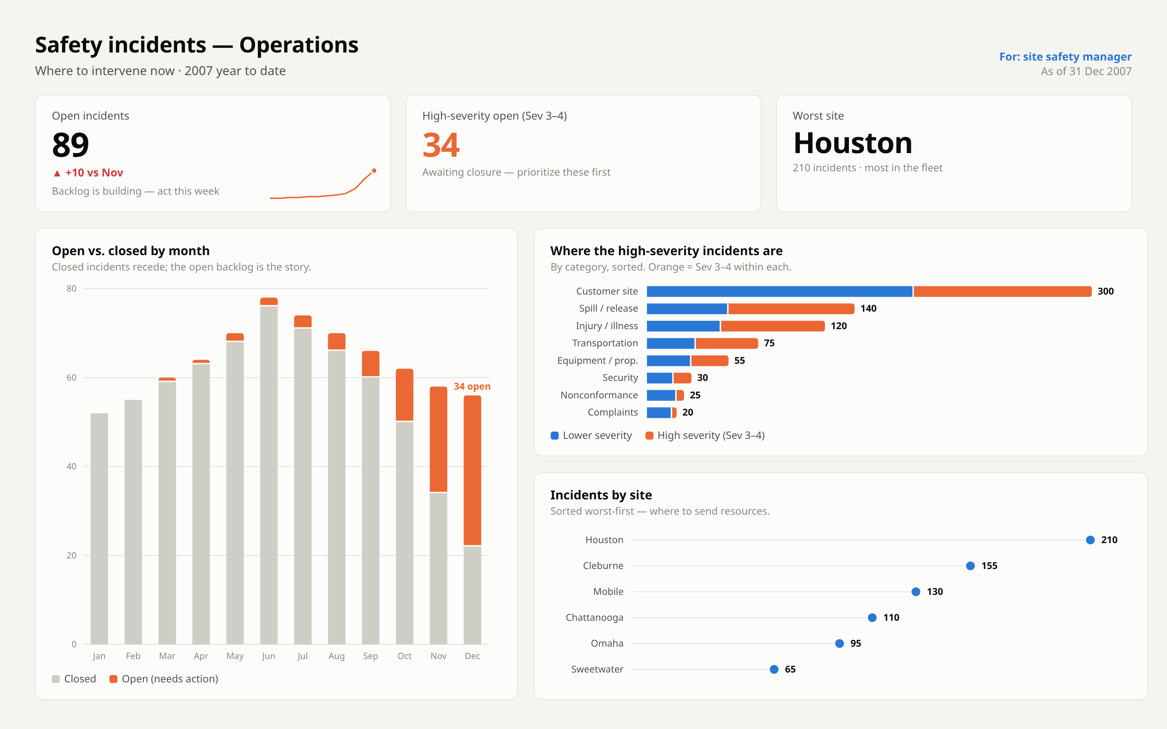Click the 'Customer site' category label
This screenshot has width=1167, height=729.
tap(606, 291)
